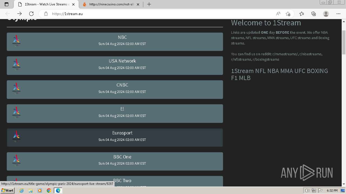Click the scrollbar up arrow

(x=344, y=21)
